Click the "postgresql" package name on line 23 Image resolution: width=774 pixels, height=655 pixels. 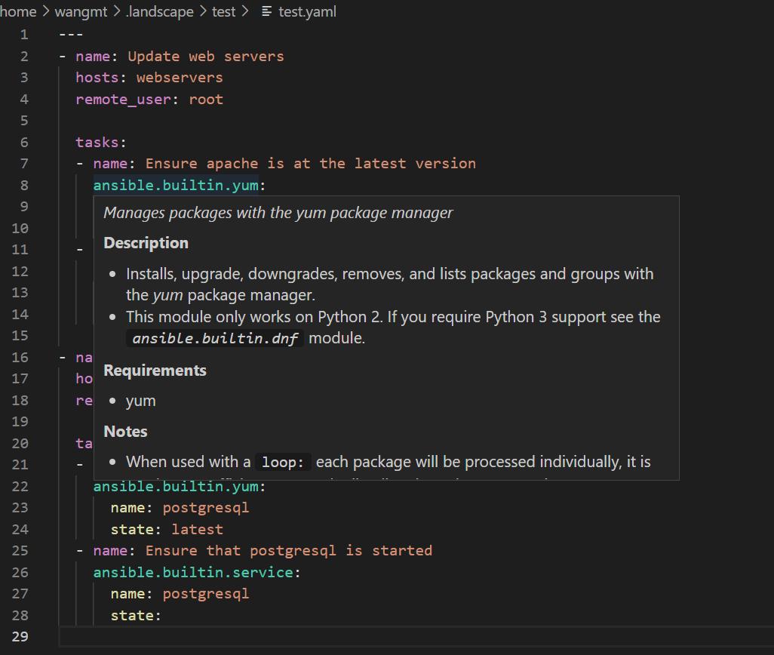tap(205, 507)
